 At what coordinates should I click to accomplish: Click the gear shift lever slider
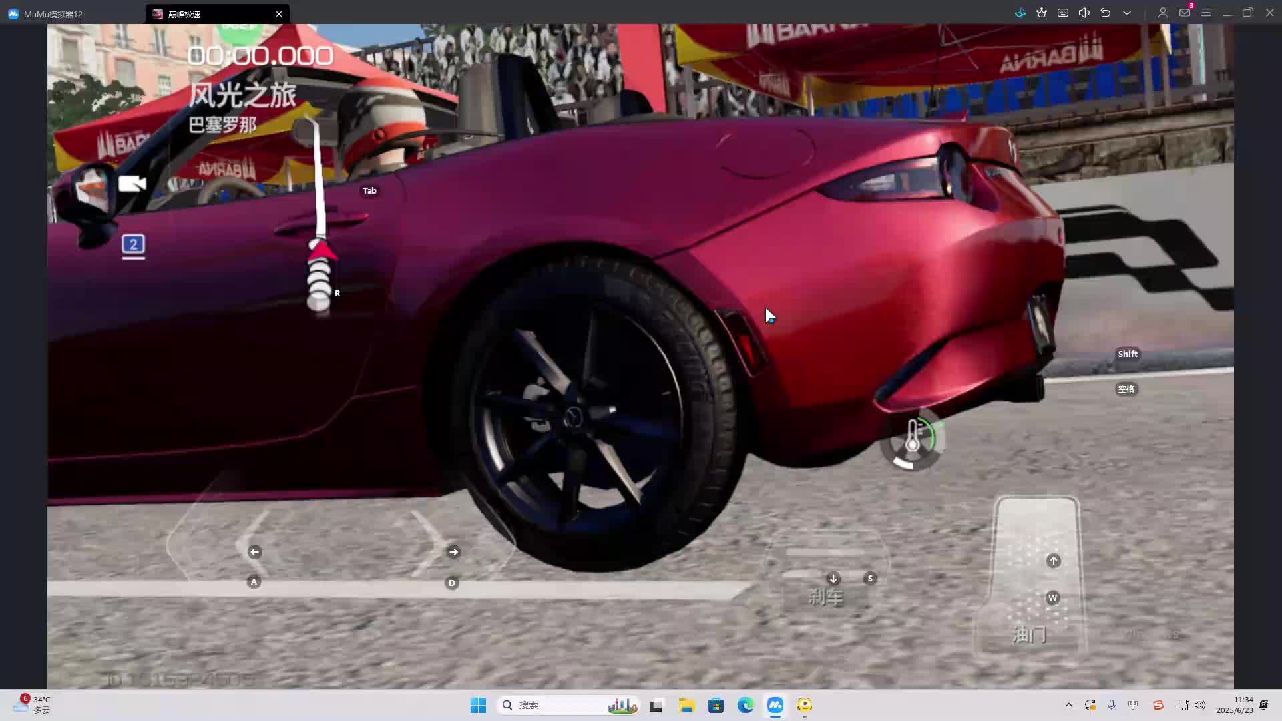(320, 274)
